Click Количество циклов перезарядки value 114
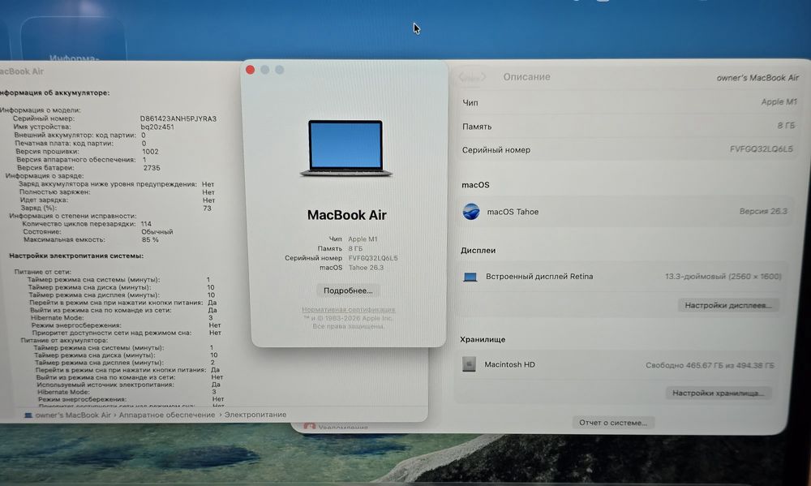 pos(146,224)
